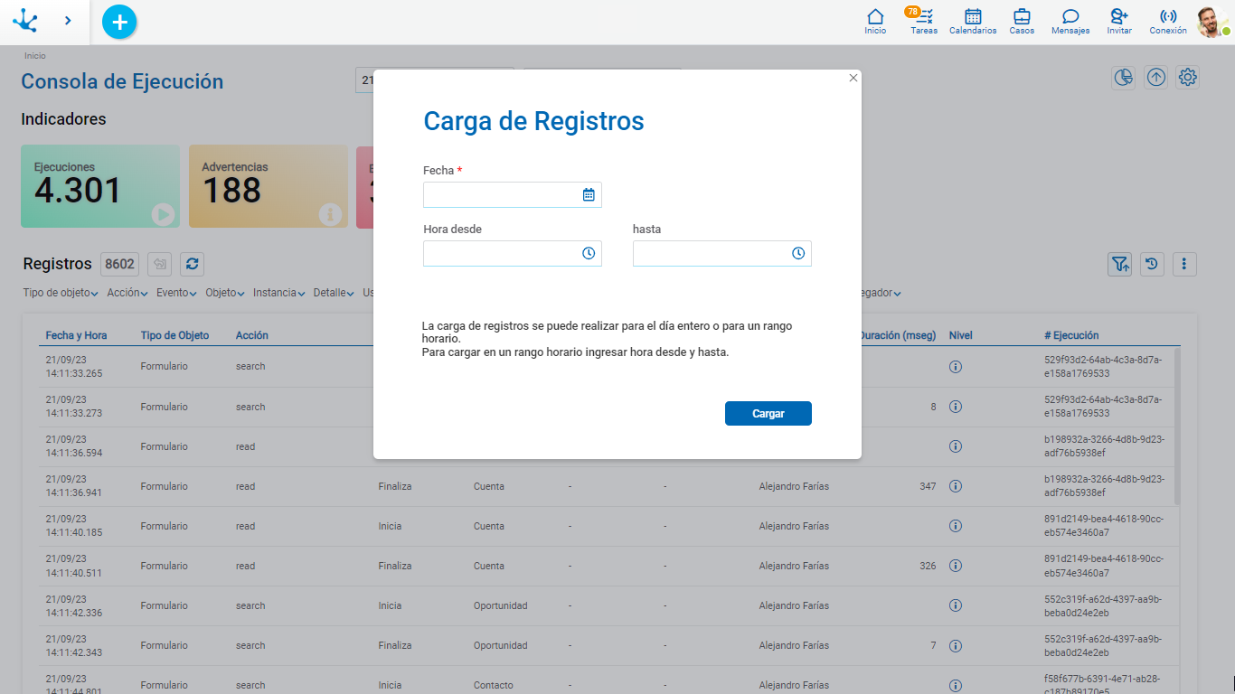Open the hasta clock picker

coord(798,254)
